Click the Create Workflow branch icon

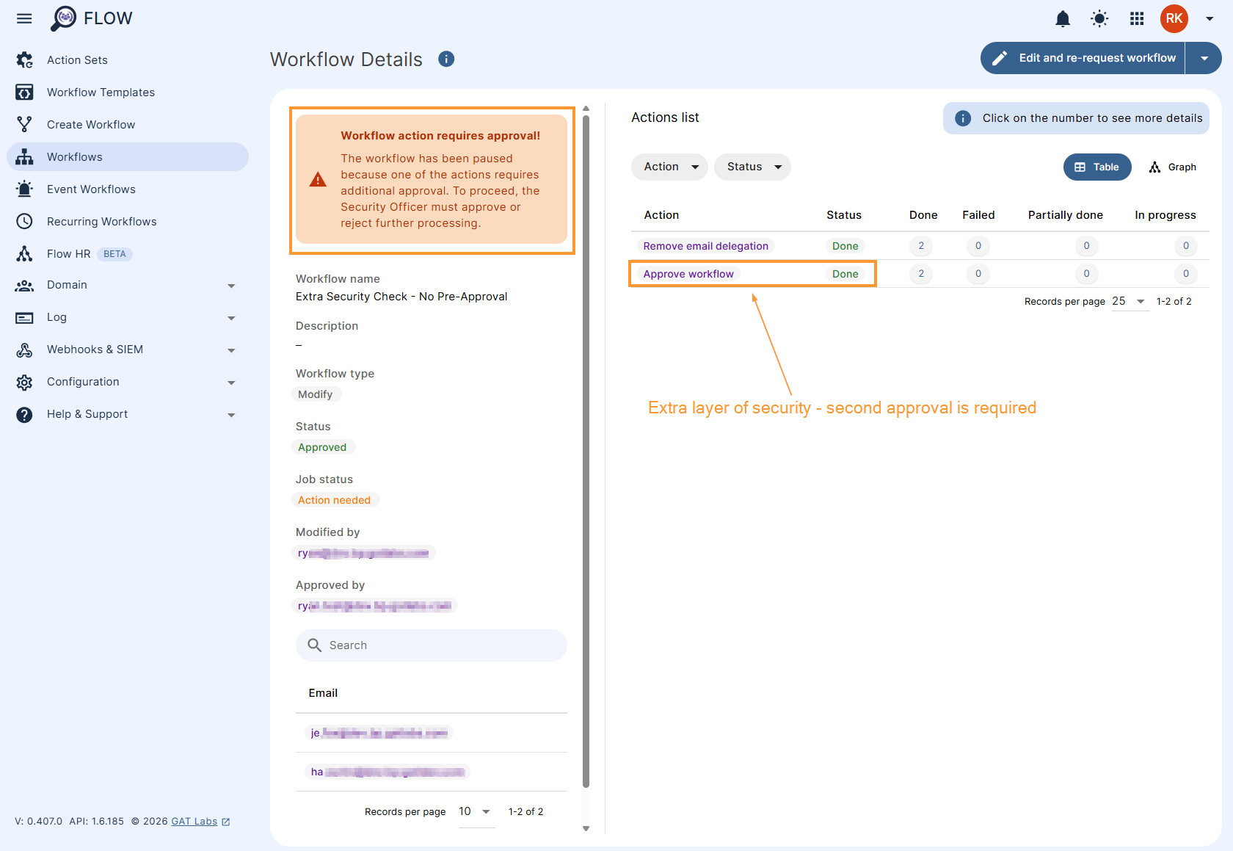[x=24, y=124]
